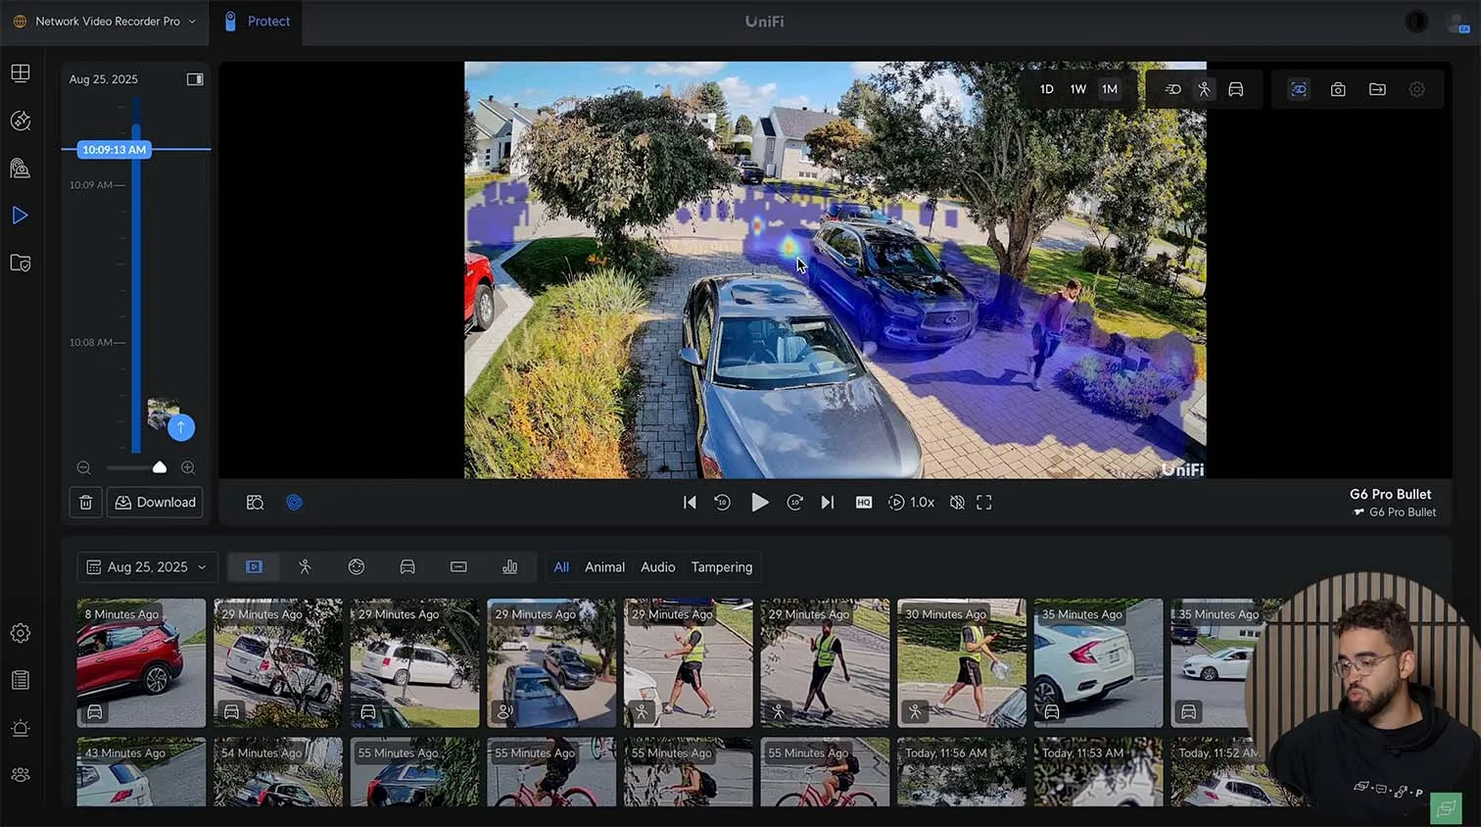The height and width of the screenshot is (827, 1481).
Task: Click the G6 Pro Bullet camera name
Action: tap(1390, 495)
